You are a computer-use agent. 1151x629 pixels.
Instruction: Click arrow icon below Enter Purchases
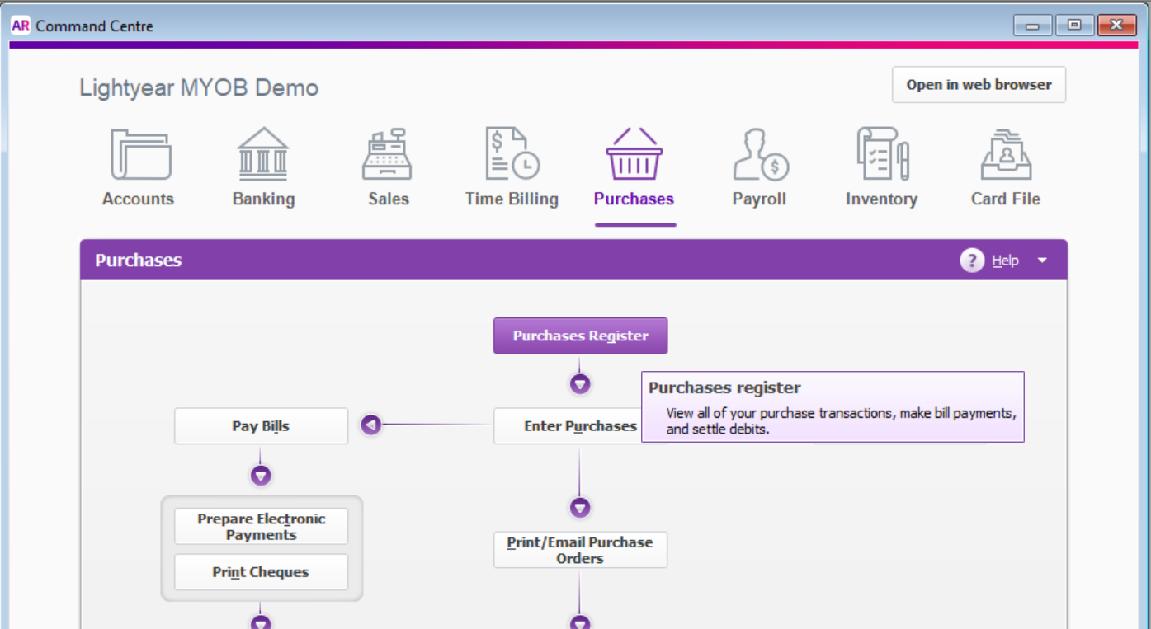[580, 508]
